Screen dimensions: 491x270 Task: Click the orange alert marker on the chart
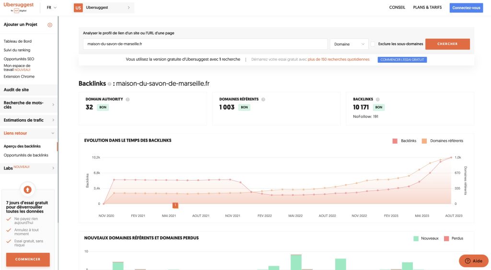pos(175,205)
